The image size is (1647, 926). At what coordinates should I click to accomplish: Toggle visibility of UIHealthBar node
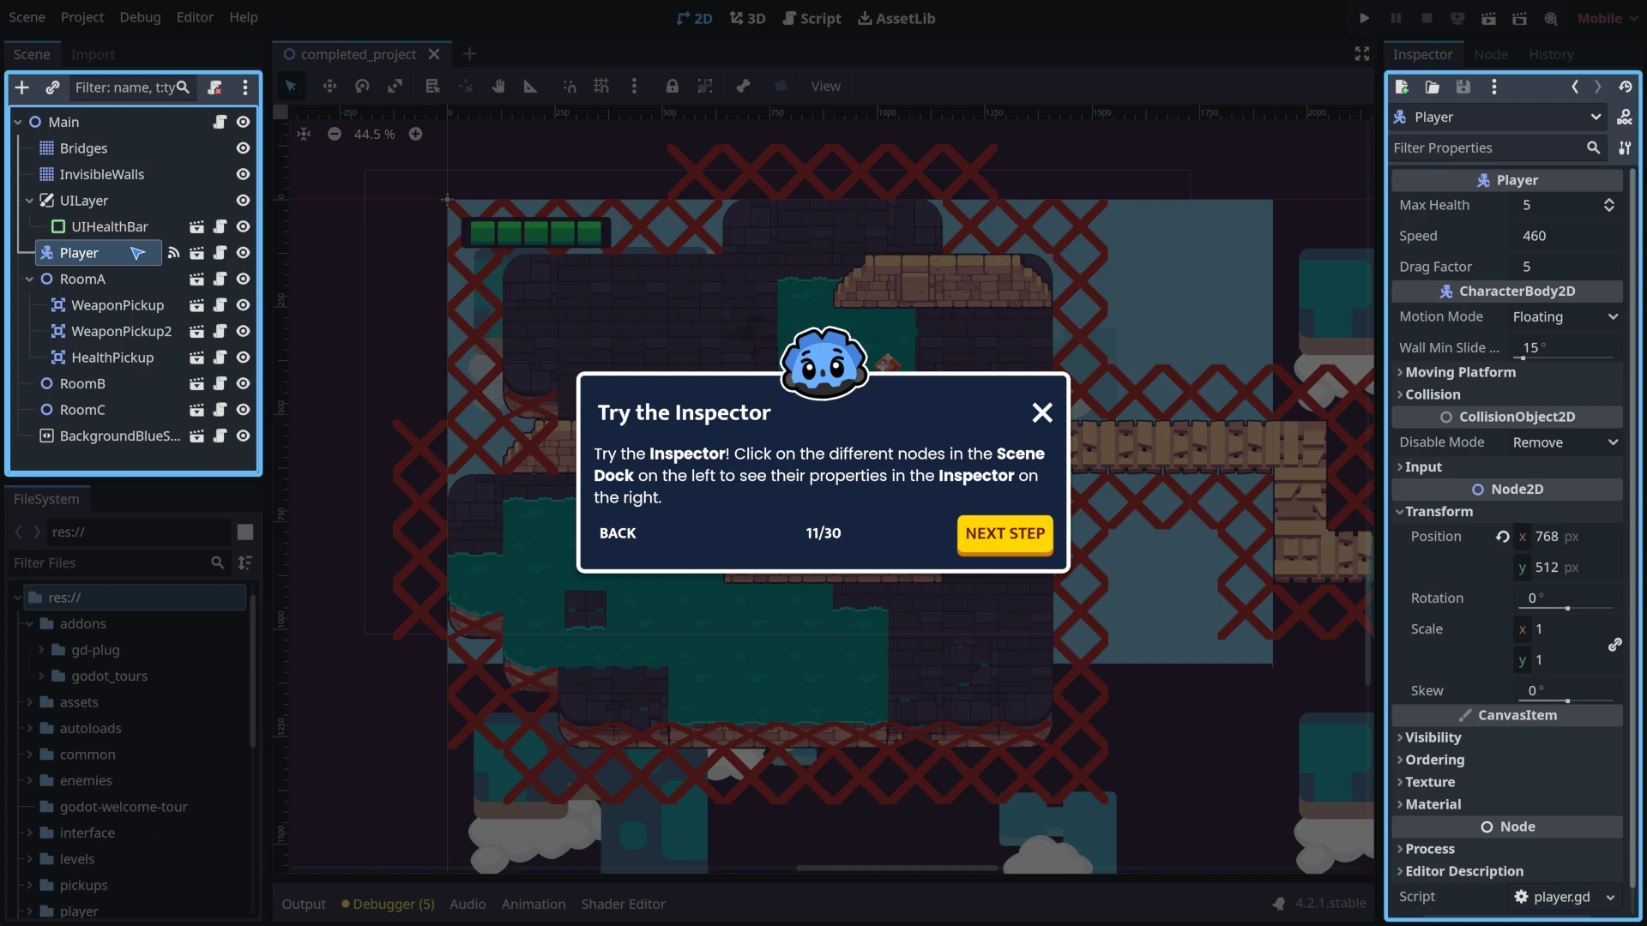[244, 226]
